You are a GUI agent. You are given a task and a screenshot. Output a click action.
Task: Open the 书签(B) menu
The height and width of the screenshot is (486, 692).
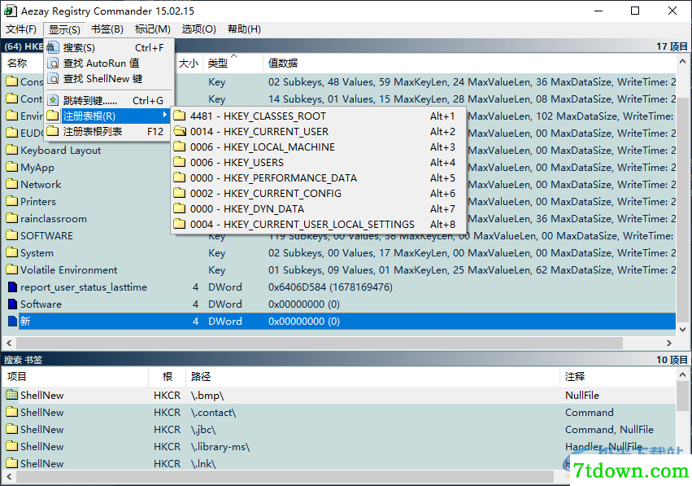click(x=107, y=29)
